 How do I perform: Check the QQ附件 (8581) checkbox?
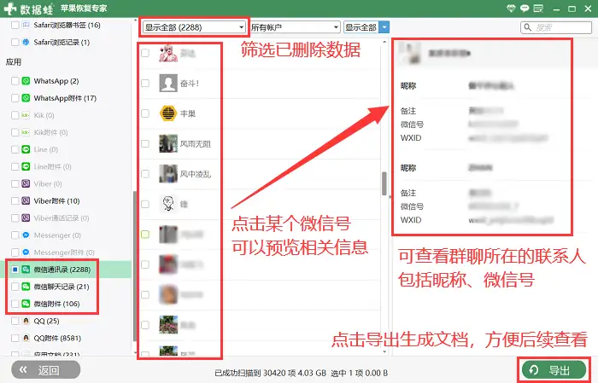tap(15, 338)
